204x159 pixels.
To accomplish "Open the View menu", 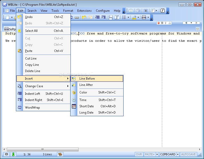I will [44, 11].
